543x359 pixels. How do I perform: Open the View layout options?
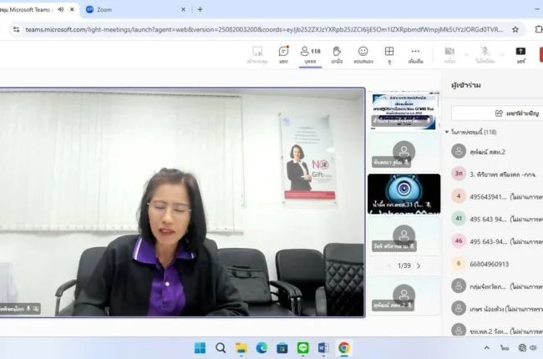tap(388, 54)
